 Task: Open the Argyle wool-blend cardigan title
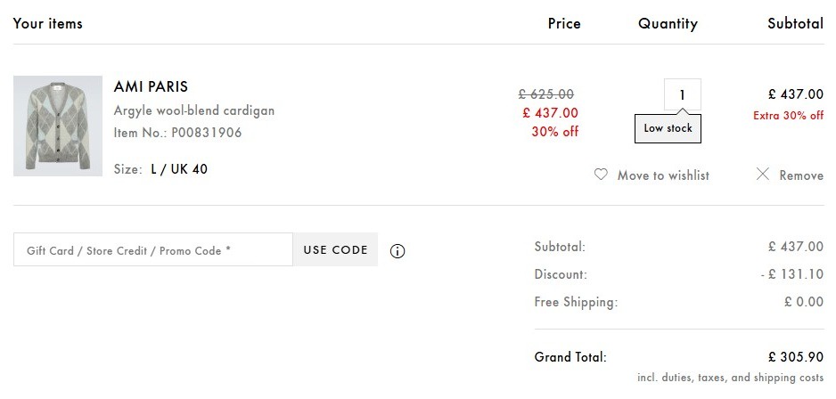coord(194,110)
